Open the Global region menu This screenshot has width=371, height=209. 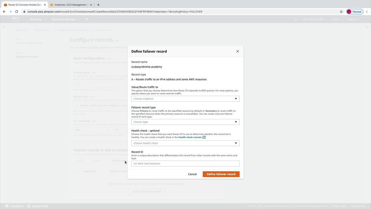(x=337, y=19)
